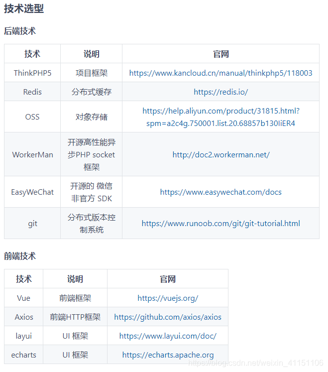
Task: Click the UI 框架 cell in echarts row
Action: click(x=75, y=355)
